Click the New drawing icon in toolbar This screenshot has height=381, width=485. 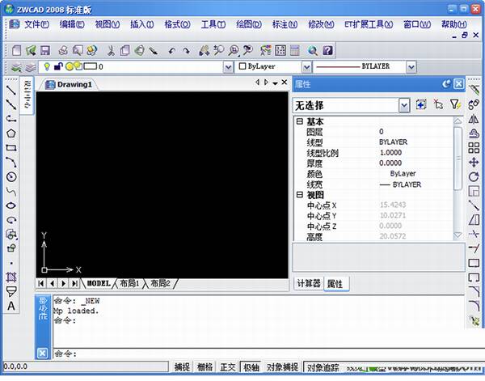point(16,50)
